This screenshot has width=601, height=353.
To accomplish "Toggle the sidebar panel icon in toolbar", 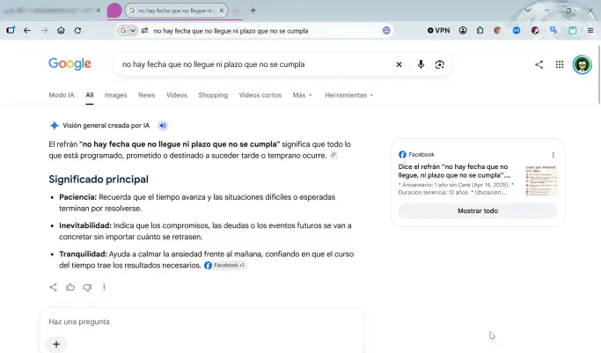I will point(11,30).
